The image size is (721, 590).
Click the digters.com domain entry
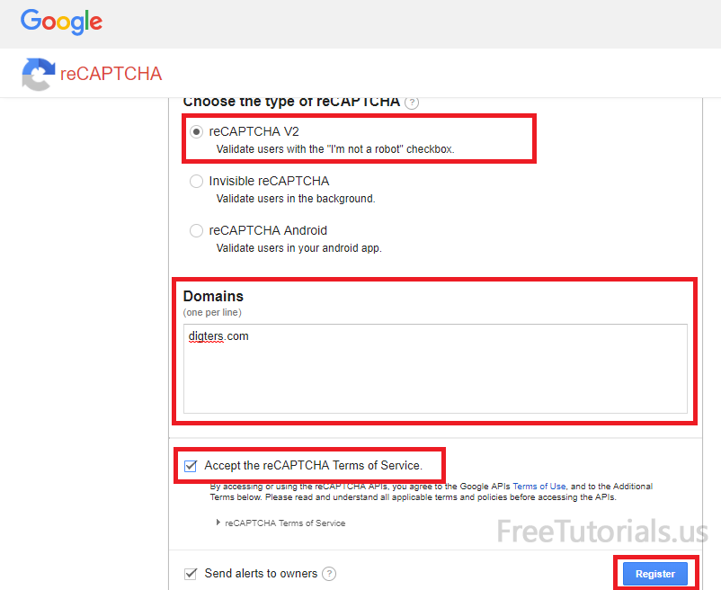click(x=218, y=336)
